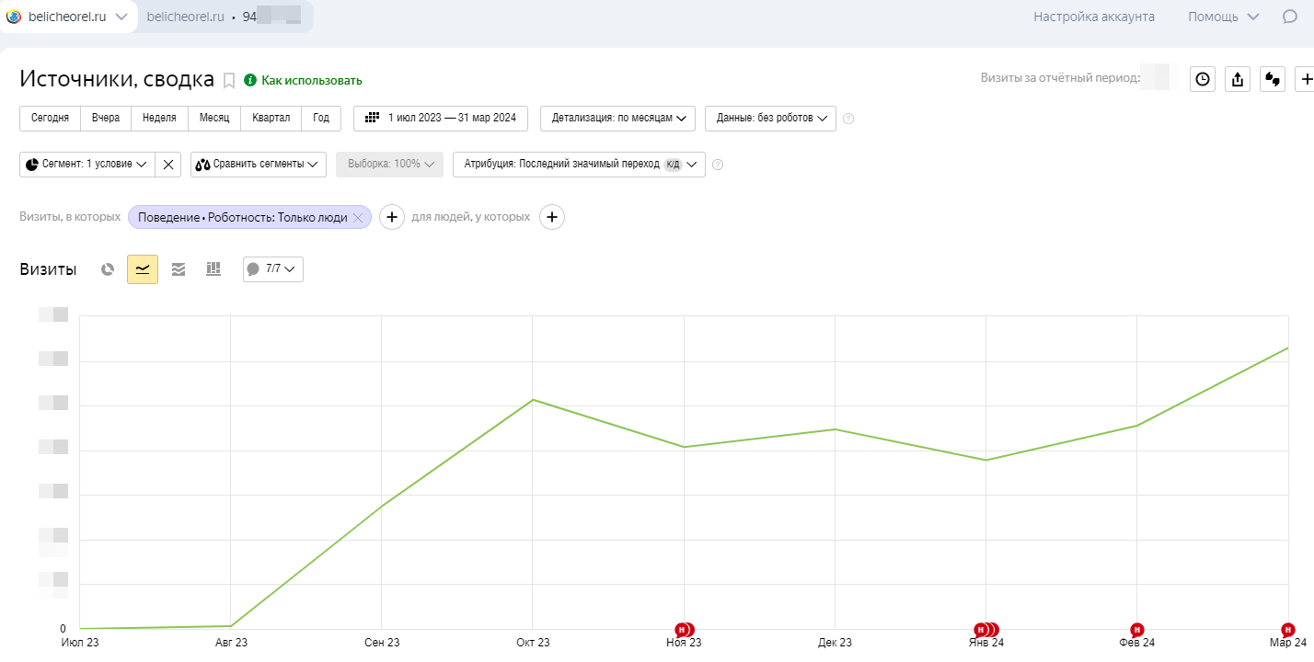Viewport: 1314px width, 662px height.
Task: Click the export report icon
Action: click(1239, 79)
